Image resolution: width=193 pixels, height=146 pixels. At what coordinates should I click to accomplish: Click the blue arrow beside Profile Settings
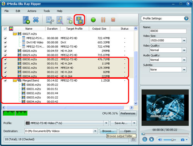pos(186,18)
